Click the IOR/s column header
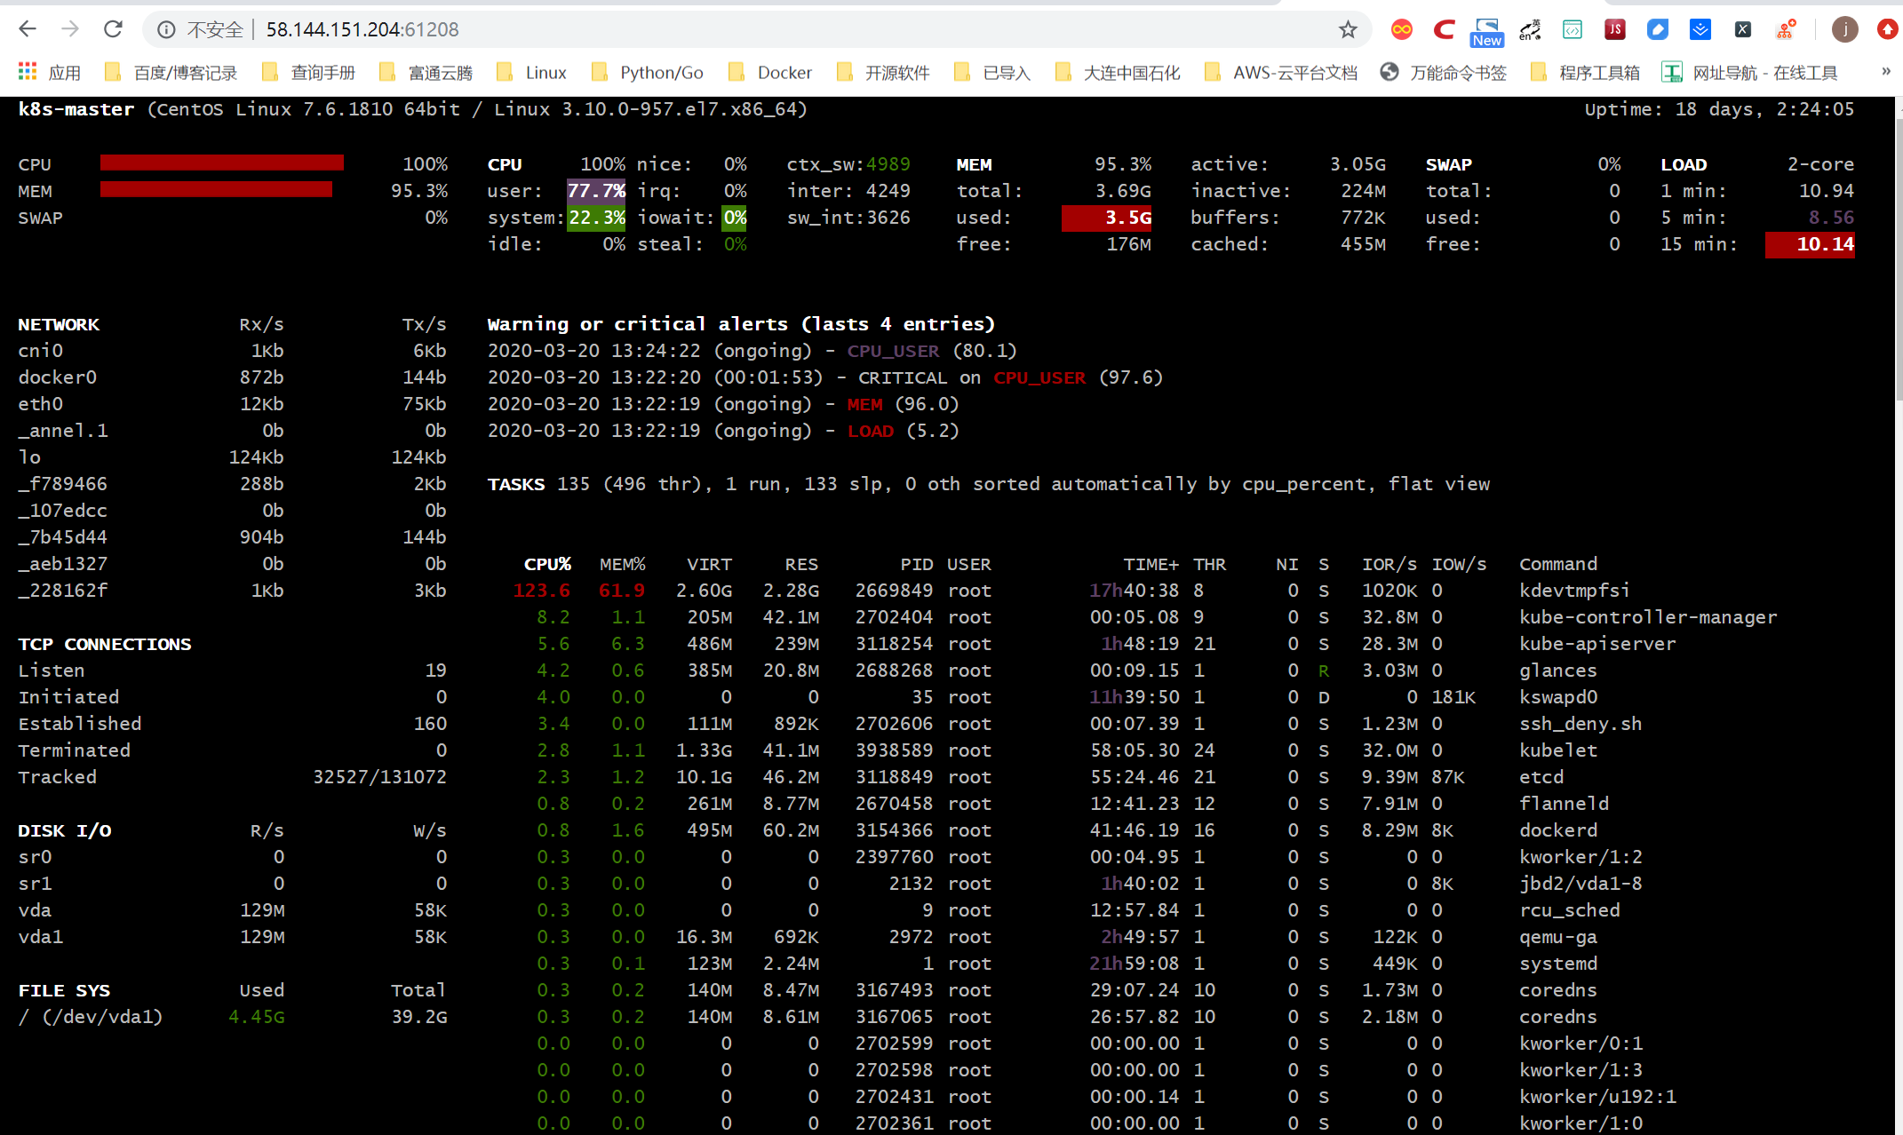Screen dimensions: 1903x1135 click(1389, 564)
